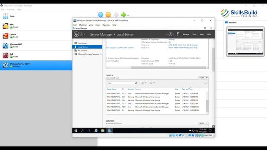
Task: Sort events by Severity column
Action: point(131,89)
